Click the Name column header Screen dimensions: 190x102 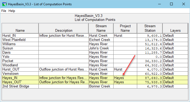[x=20, y=28]
